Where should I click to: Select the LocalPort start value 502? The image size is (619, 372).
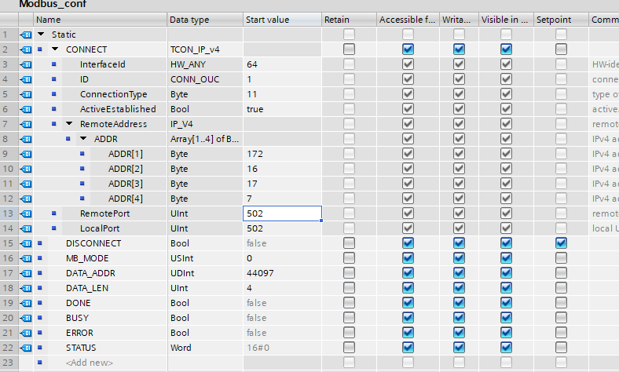coord(282,228)
